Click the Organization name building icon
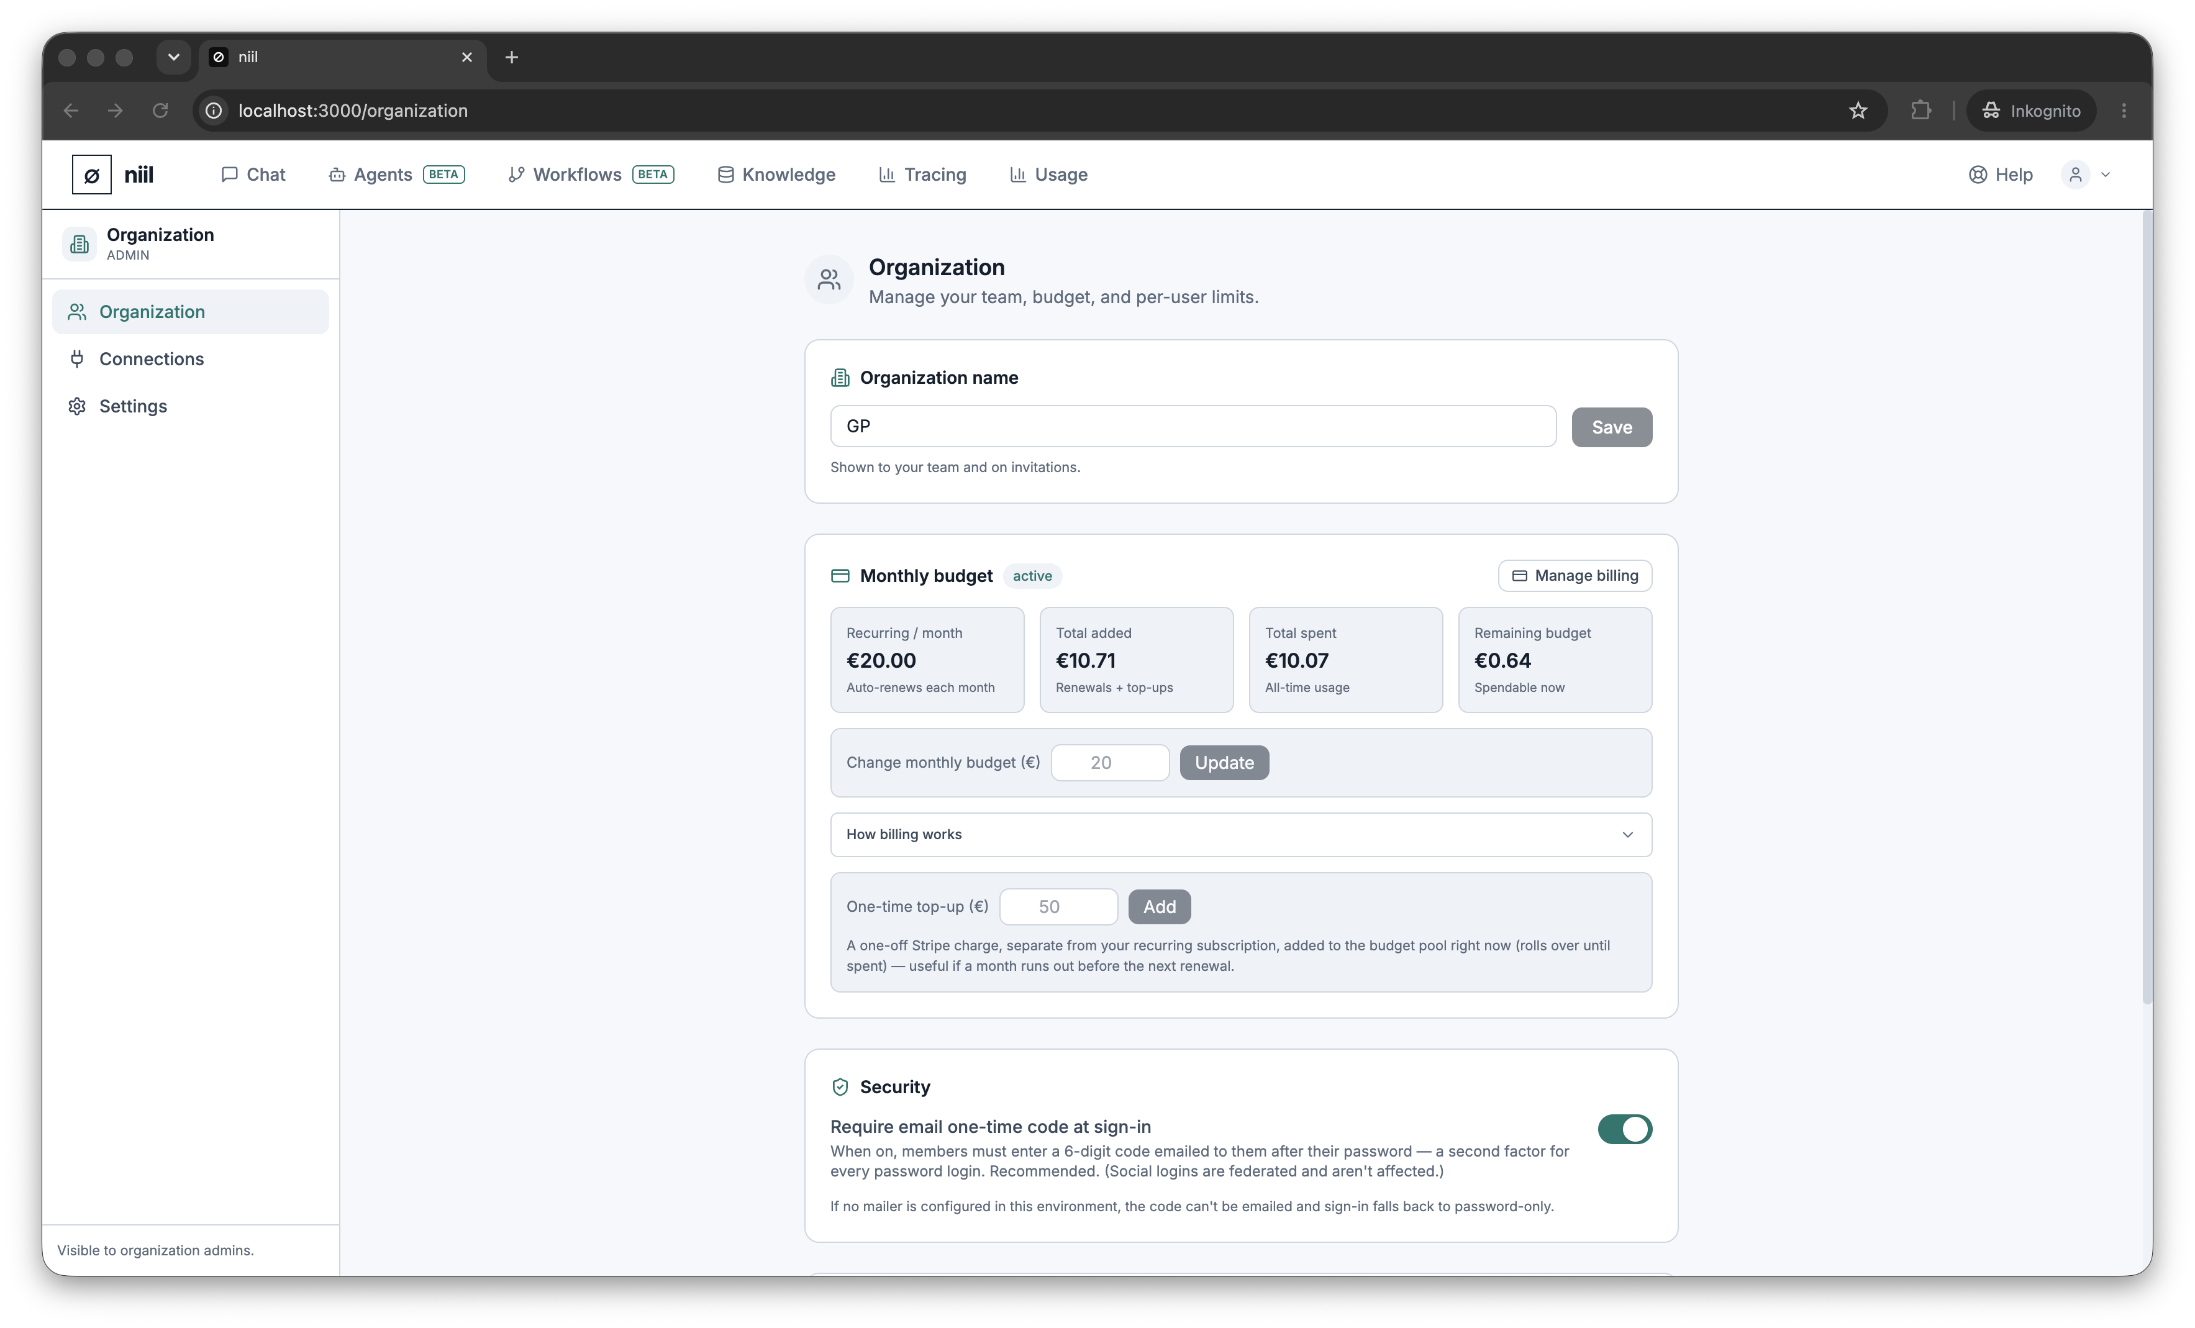2195x1328 pixels. pos(840,378)
